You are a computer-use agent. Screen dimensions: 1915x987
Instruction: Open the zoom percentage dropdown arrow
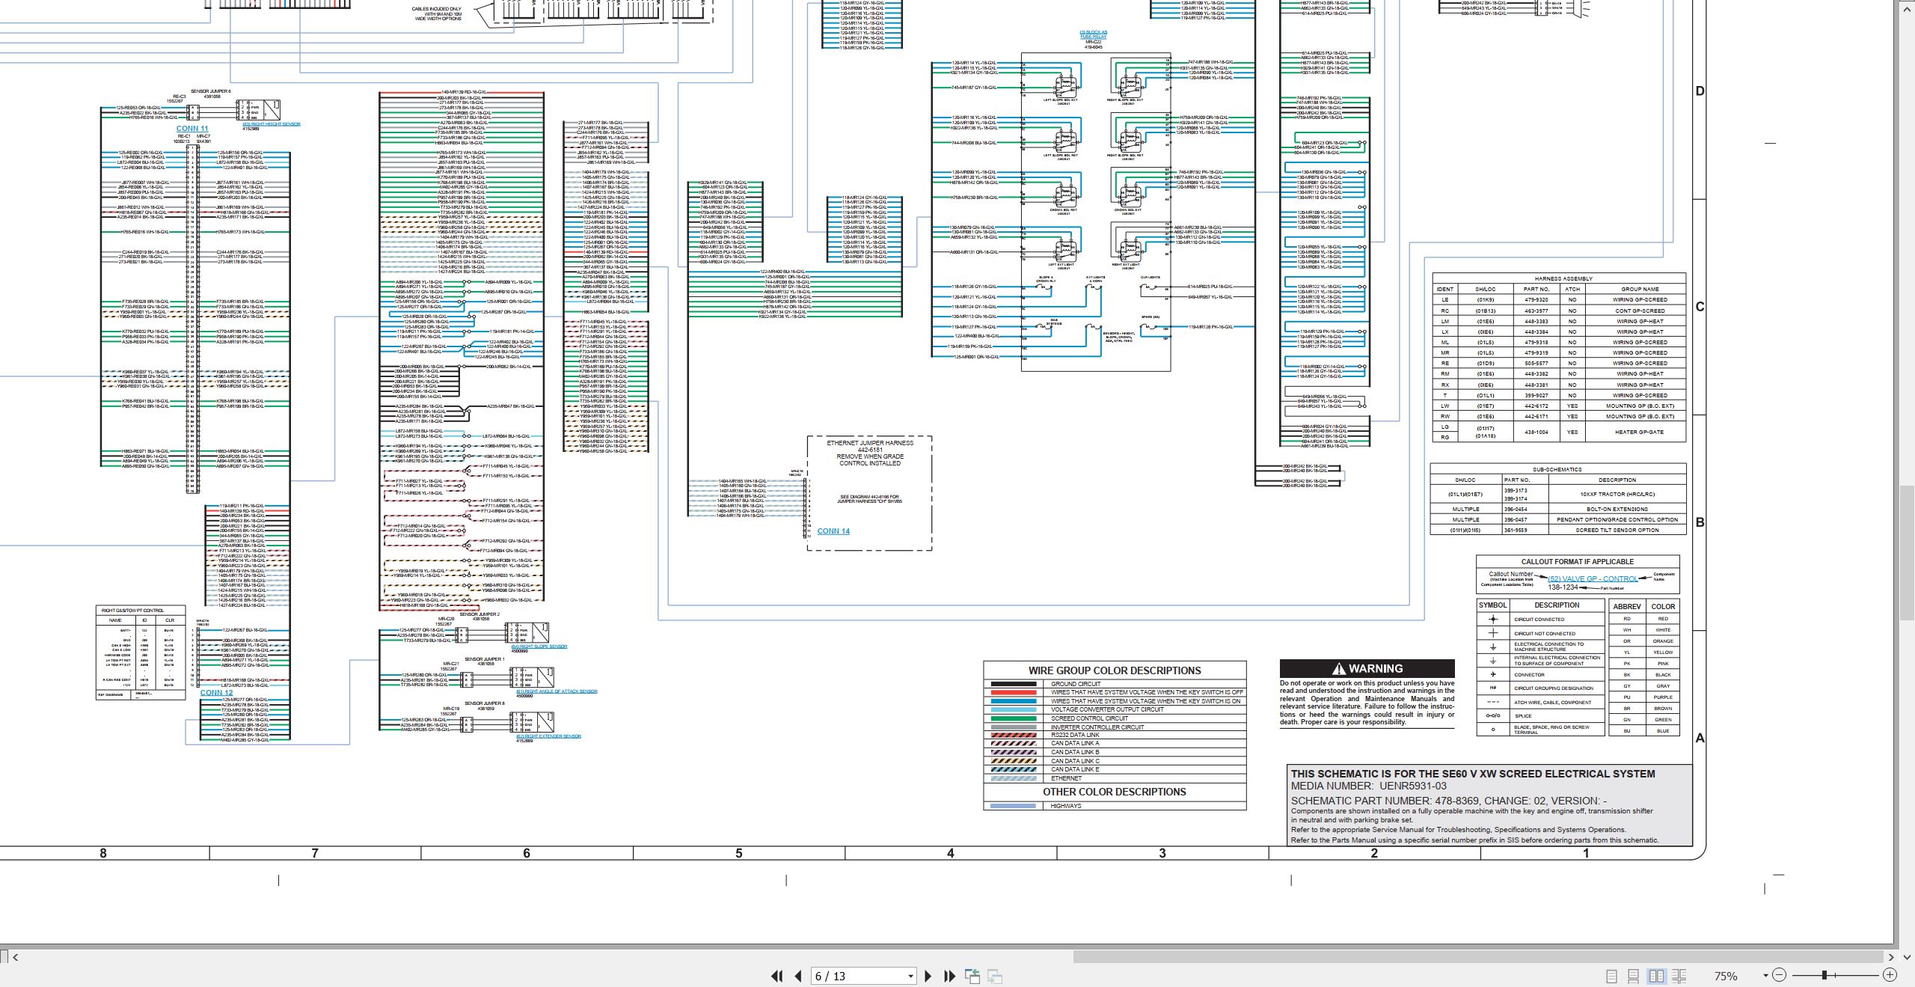pyautogui.click(x=1765, y=975)
